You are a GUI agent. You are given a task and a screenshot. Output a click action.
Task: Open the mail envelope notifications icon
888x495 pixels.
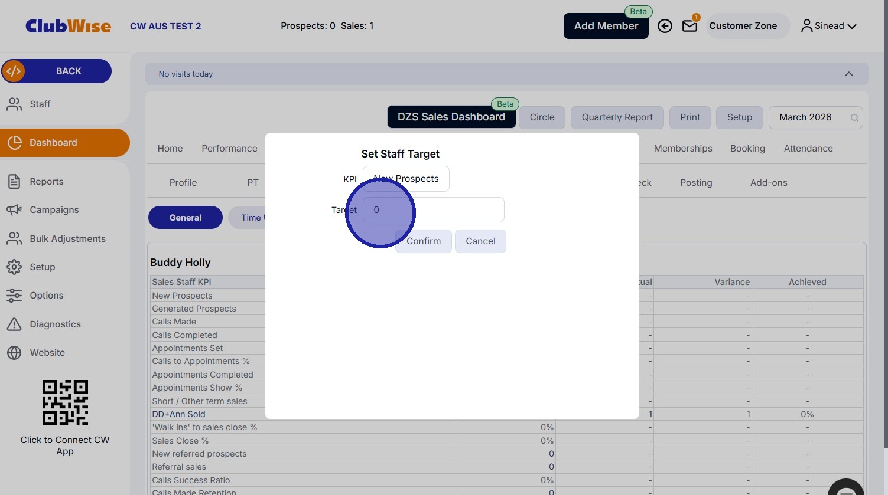point(689,26)
